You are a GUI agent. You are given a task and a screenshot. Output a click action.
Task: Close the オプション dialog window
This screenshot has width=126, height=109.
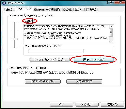[120, 2]
